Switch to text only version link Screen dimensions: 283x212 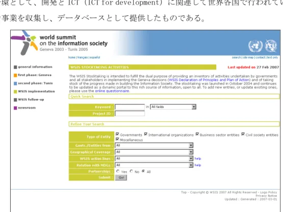click(272, 58)
